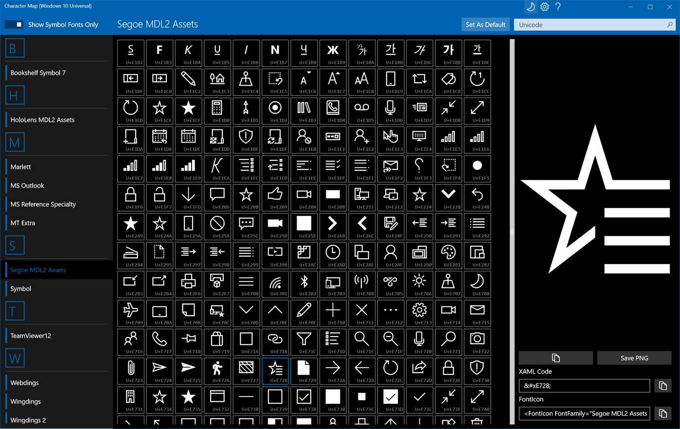Click the M letter group header
Image resolution: width=680 pixels, height=429 pixels.
click(x=15, y=143)
